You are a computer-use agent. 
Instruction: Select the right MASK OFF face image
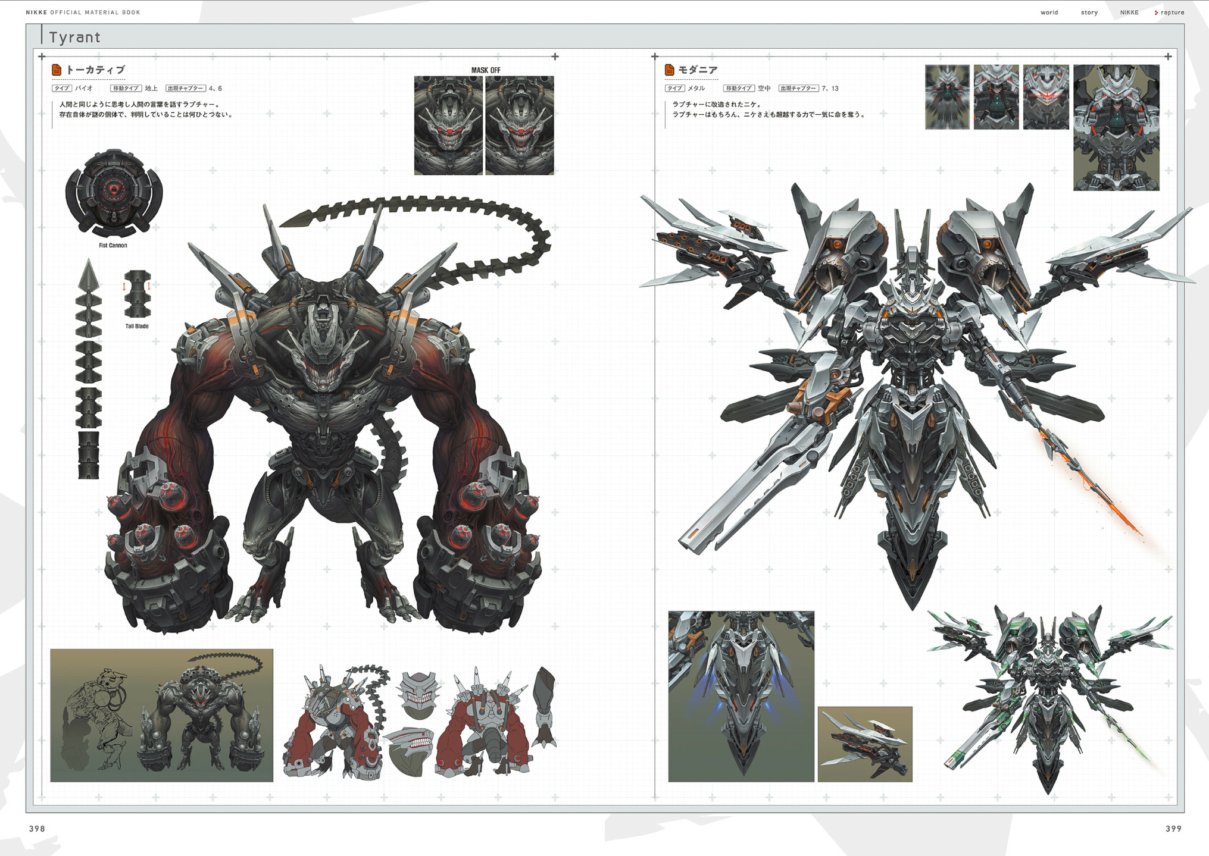click(520, 125)
